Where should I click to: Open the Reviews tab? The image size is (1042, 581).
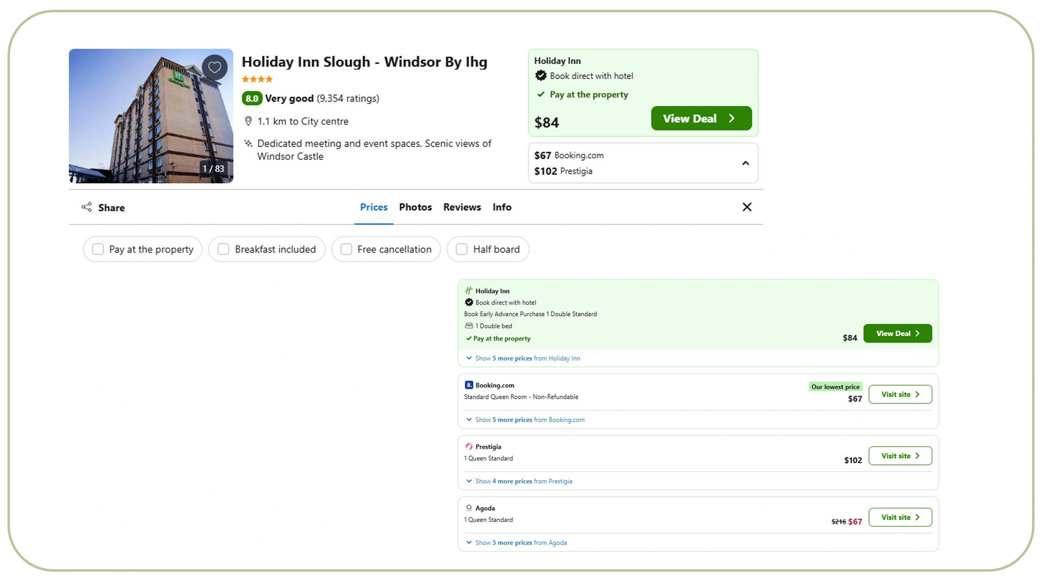462,207
